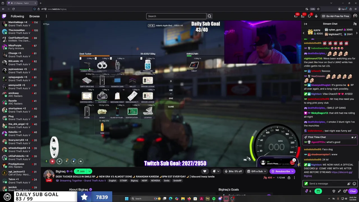The image size is (359, 202).
Task: Click the search magnifier button
Action: pos(210,16)
